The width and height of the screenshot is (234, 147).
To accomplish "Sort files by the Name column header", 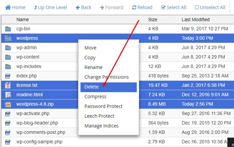I will 22,20.
